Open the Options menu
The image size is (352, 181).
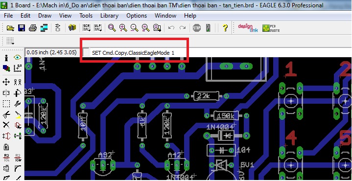click(x=137, y=16)
